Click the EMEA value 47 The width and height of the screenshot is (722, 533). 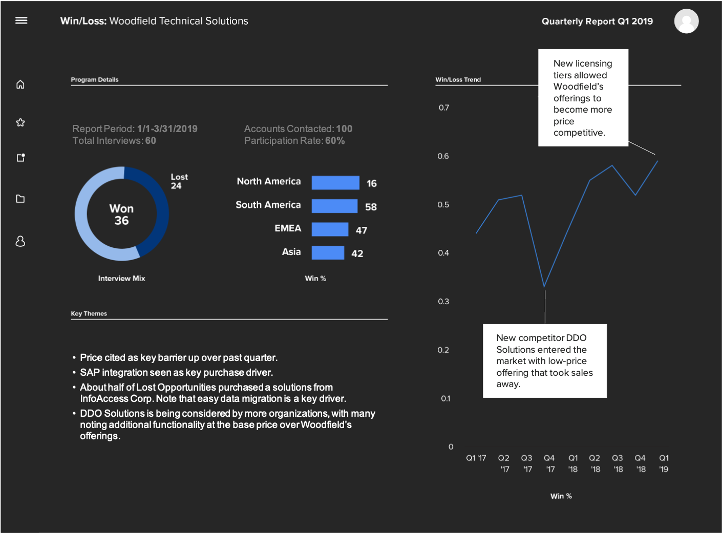point(362,230)
